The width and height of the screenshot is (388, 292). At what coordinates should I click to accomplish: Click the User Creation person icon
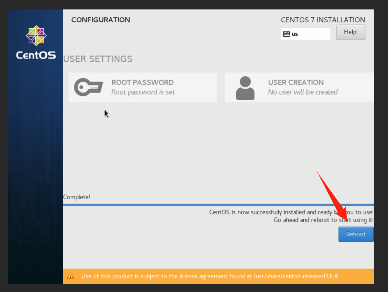pos(245,88)
